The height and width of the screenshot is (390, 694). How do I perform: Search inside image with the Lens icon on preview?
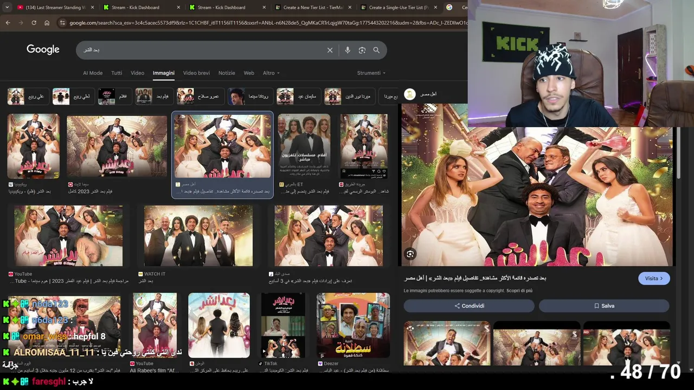410,253
